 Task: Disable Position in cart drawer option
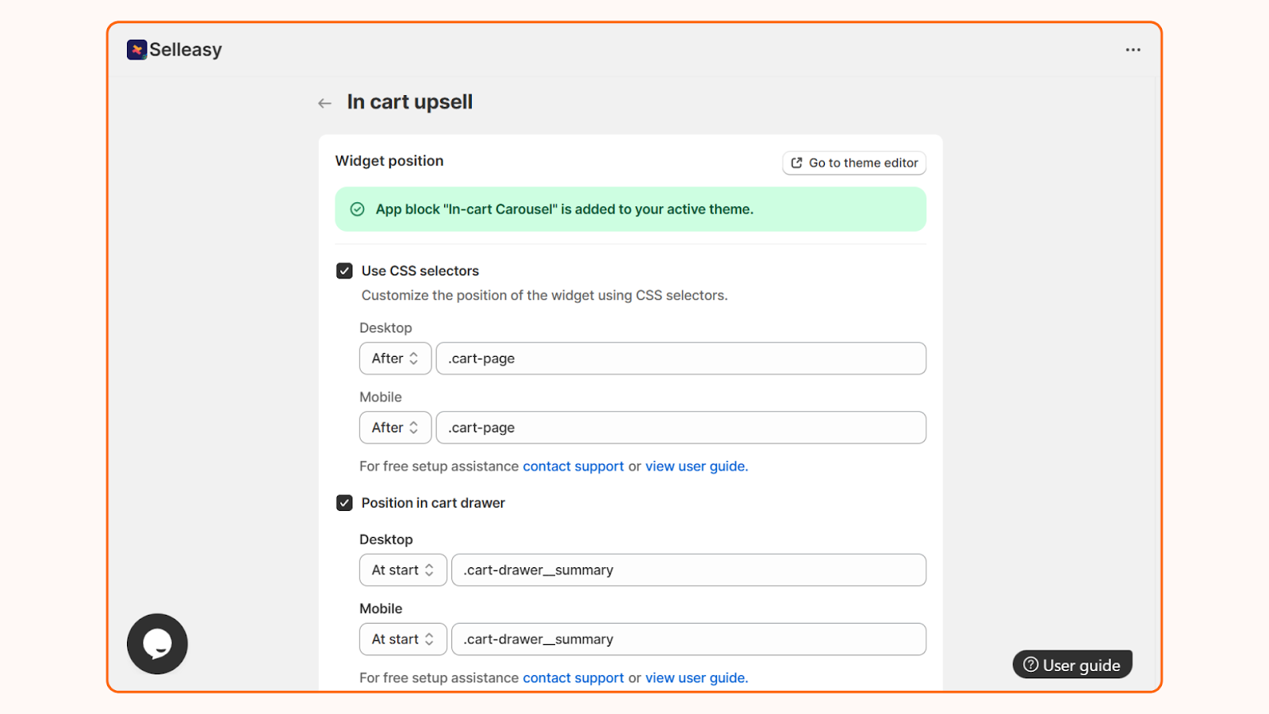point(343,502)
